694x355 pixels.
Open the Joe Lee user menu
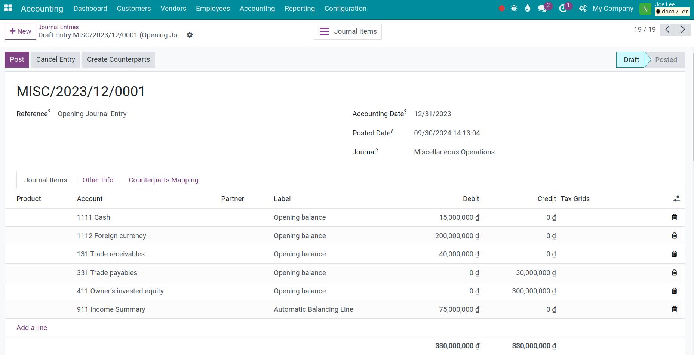coord(672,8)
